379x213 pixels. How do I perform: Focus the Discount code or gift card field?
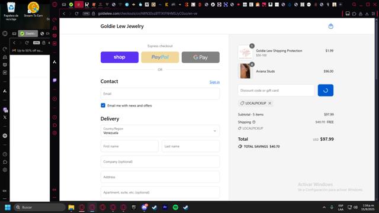click(276, 91)
